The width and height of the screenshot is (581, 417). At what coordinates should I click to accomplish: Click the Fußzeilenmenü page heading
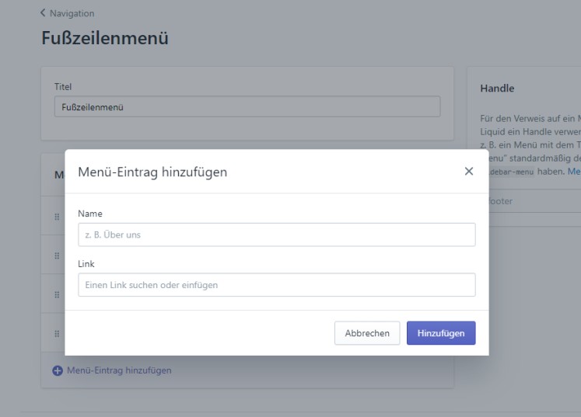click(x=105, y=38)
